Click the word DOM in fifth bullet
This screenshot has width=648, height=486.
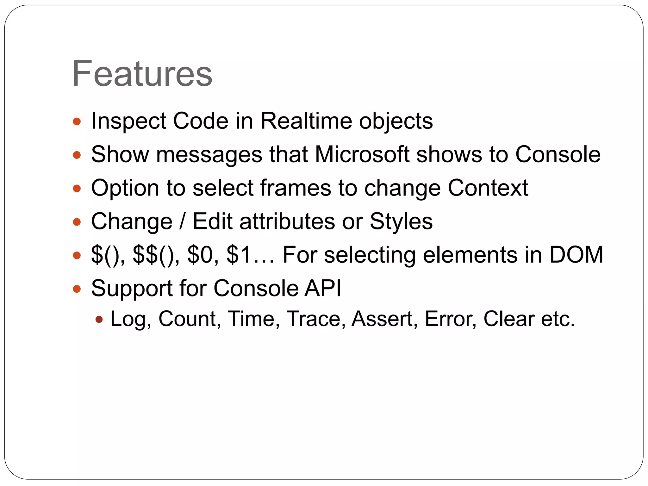pos(576,255)
